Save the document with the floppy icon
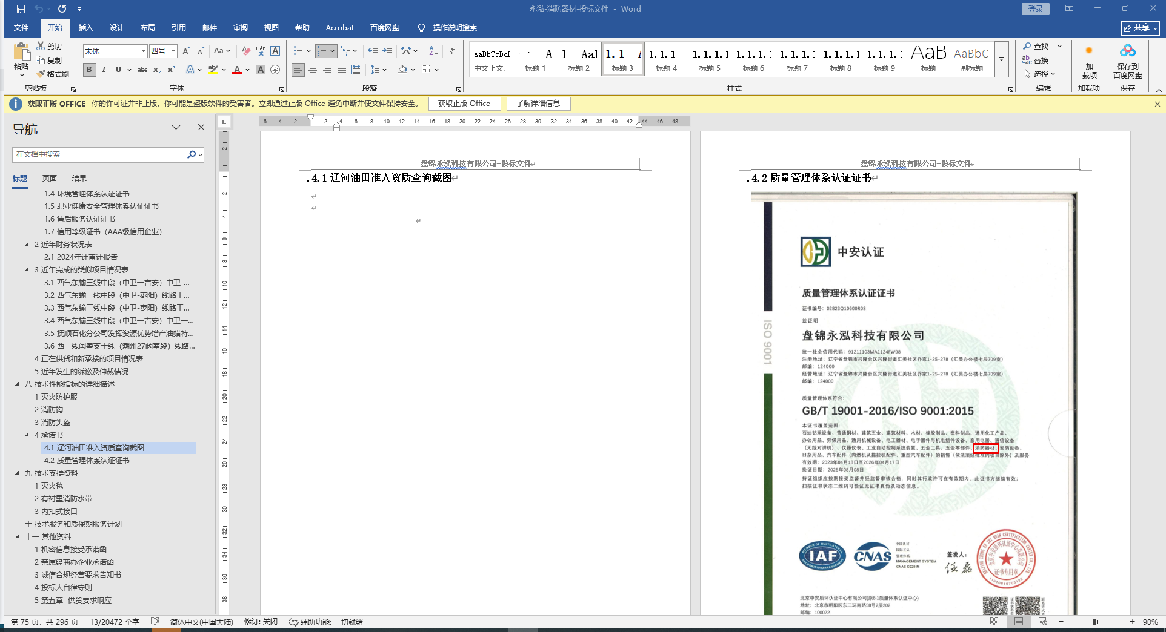The image size is (1166, 632). click(x=21, y=9)
